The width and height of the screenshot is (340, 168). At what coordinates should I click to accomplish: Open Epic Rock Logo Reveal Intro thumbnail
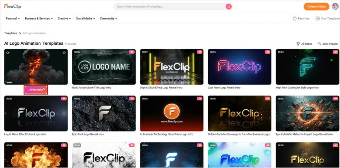point(104,113)
